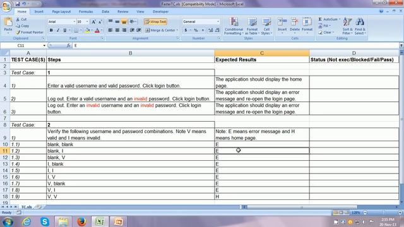This screenshot has height=227, width=404.
Task: Open Skype from the taskbar
Action: point(45,221)
